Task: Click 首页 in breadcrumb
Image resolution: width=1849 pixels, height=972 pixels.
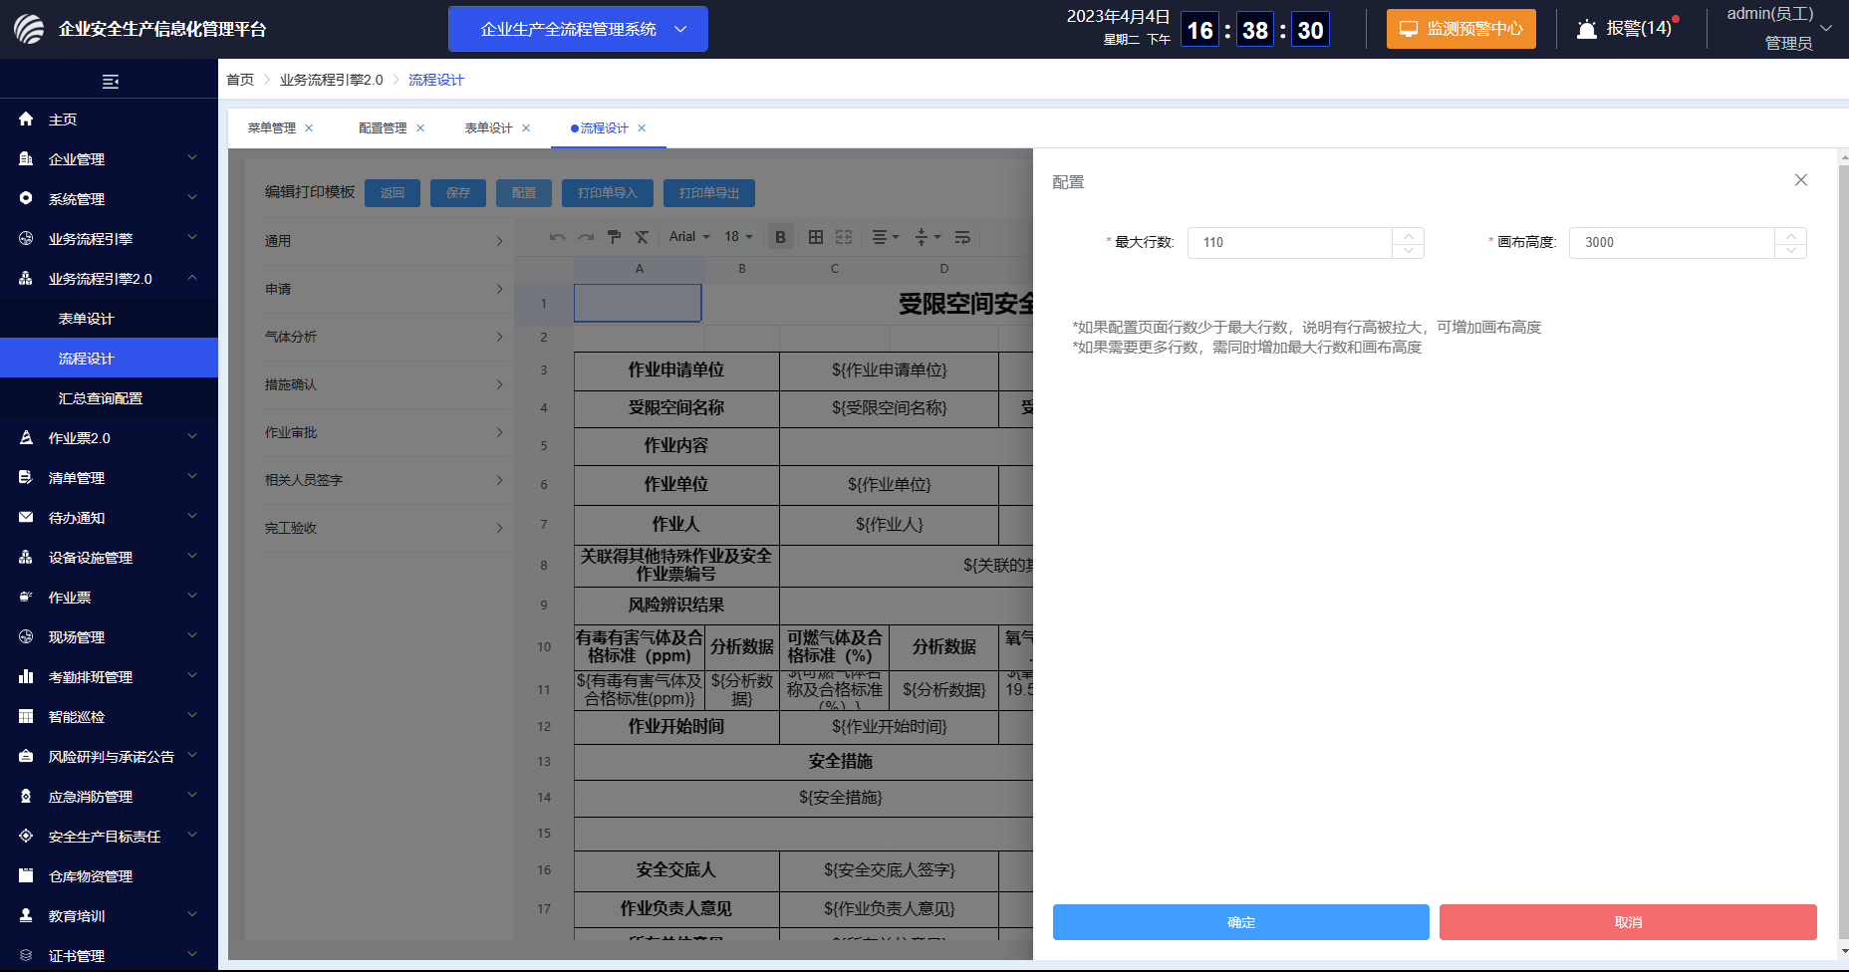Action: 240,80
